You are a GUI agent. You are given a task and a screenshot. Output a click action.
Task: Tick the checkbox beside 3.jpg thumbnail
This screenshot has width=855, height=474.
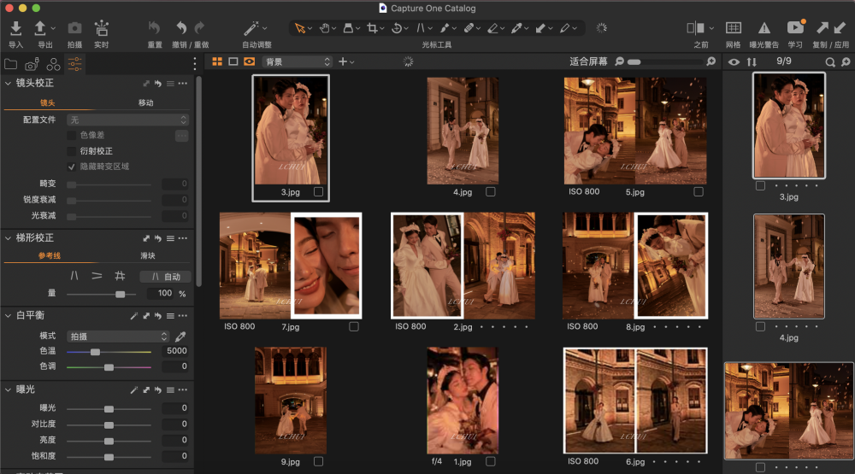click(318, 192)
